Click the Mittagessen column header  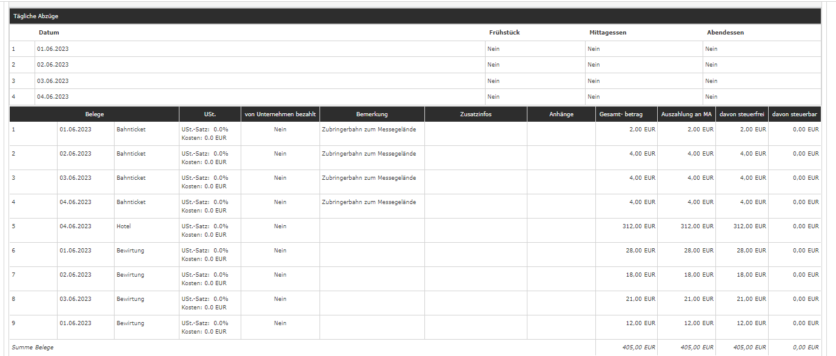[x=607, y=33]
